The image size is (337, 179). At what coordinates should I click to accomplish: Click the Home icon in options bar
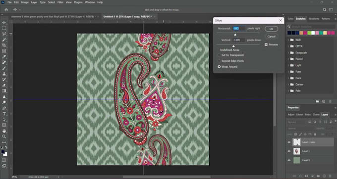pos(6,10)
